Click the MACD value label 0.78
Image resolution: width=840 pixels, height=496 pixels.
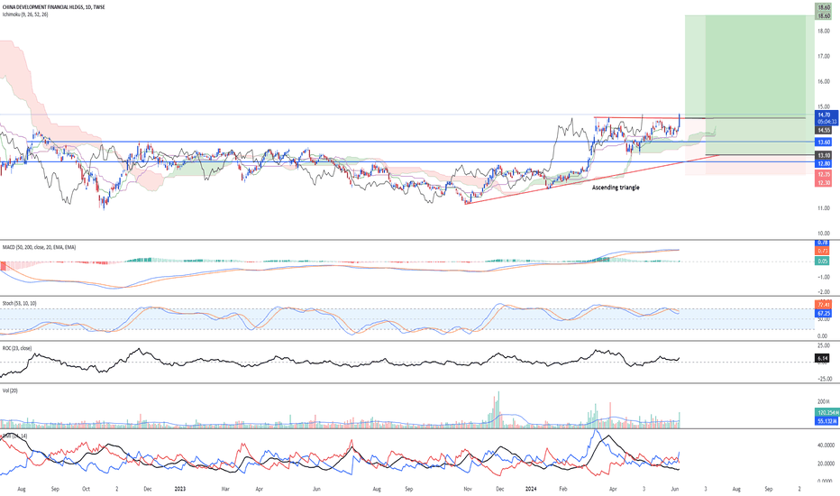[x=824, y=243]
